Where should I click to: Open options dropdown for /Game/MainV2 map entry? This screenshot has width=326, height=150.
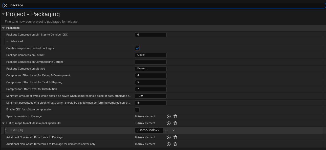[173, 130]
